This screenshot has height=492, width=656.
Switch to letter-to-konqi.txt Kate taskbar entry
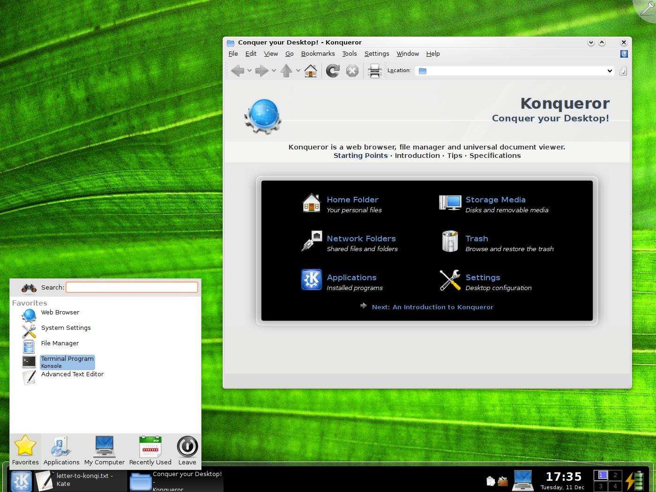[80, 480]
